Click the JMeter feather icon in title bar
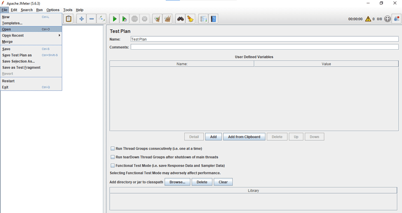Image resolution: width=402 pixels, height=213 pixels. point(3,3)
